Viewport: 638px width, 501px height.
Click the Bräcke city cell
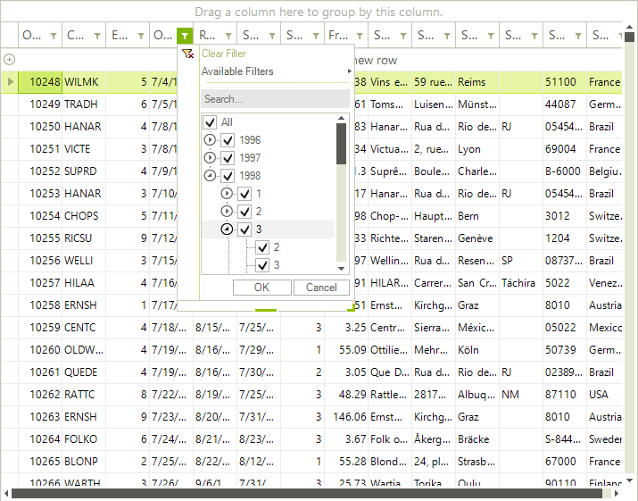477,439
